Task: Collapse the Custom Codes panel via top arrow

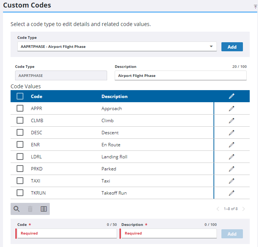Action: (x=255, y=7)
